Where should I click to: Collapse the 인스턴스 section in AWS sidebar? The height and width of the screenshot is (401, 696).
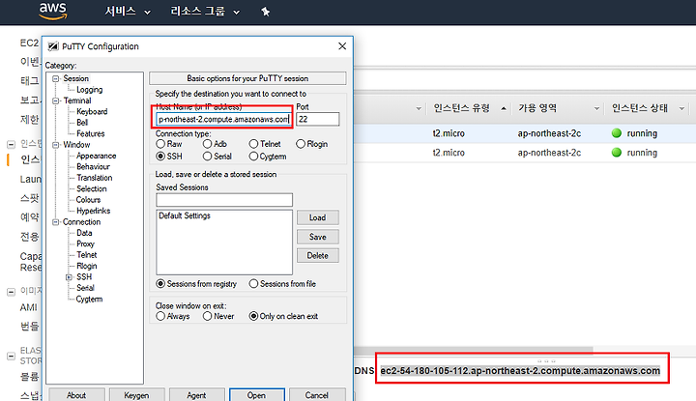[x=11, y=145]
